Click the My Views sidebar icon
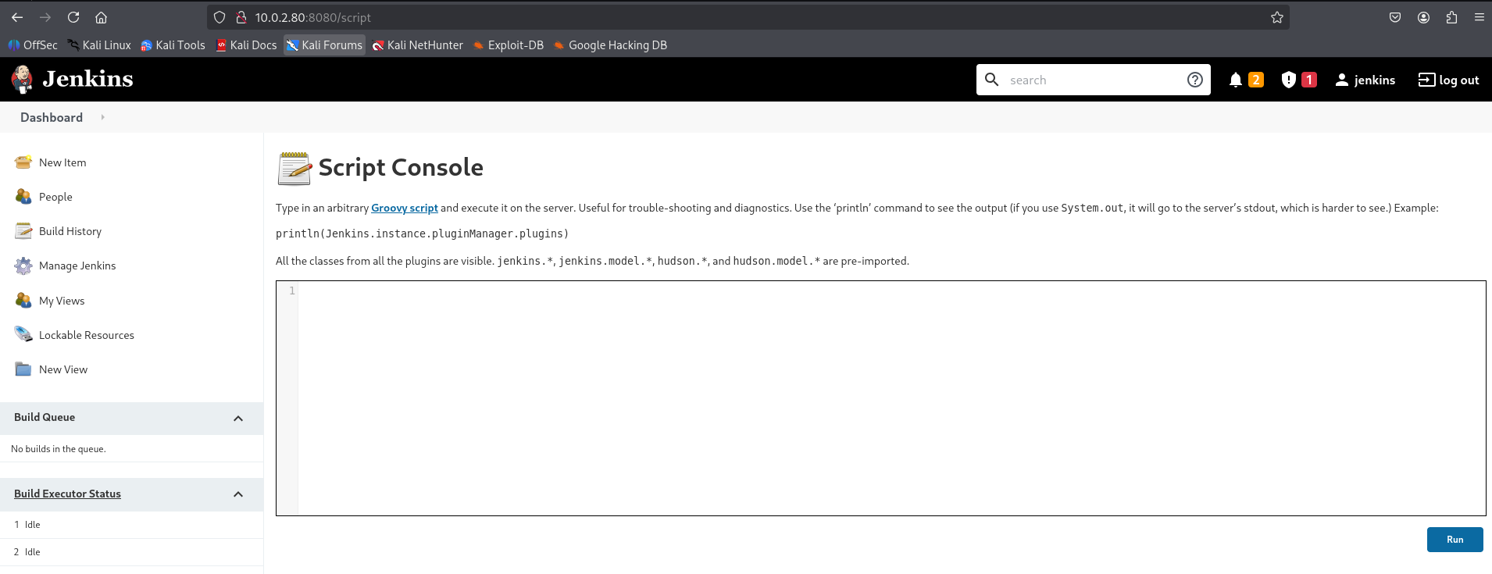The width and height of the screenshot is (1492, 574). [x=23, y=301]
